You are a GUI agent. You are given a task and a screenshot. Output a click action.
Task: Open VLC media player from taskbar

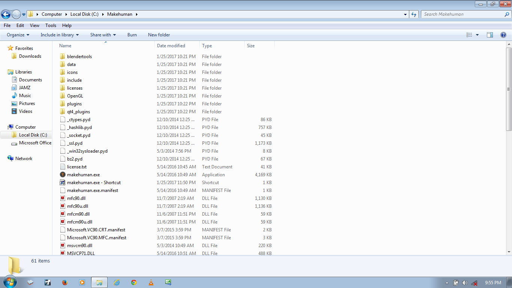point(151,282)
